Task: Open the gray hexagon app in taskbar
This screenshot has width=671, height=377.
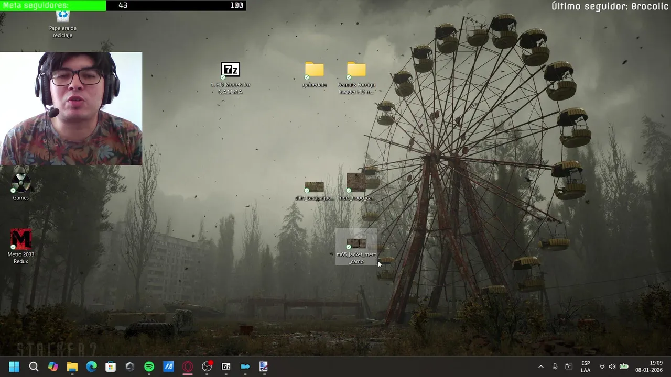Action: pos(130,367)
